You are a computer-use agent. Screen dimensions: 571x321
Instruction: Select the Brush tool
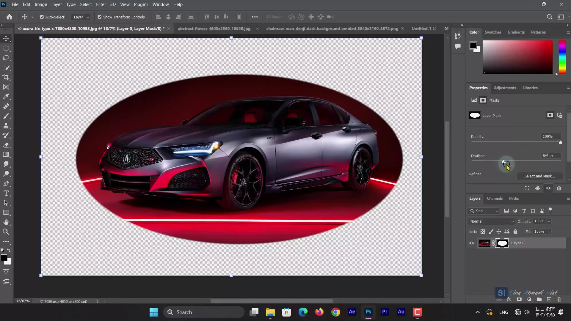(6, 116)
